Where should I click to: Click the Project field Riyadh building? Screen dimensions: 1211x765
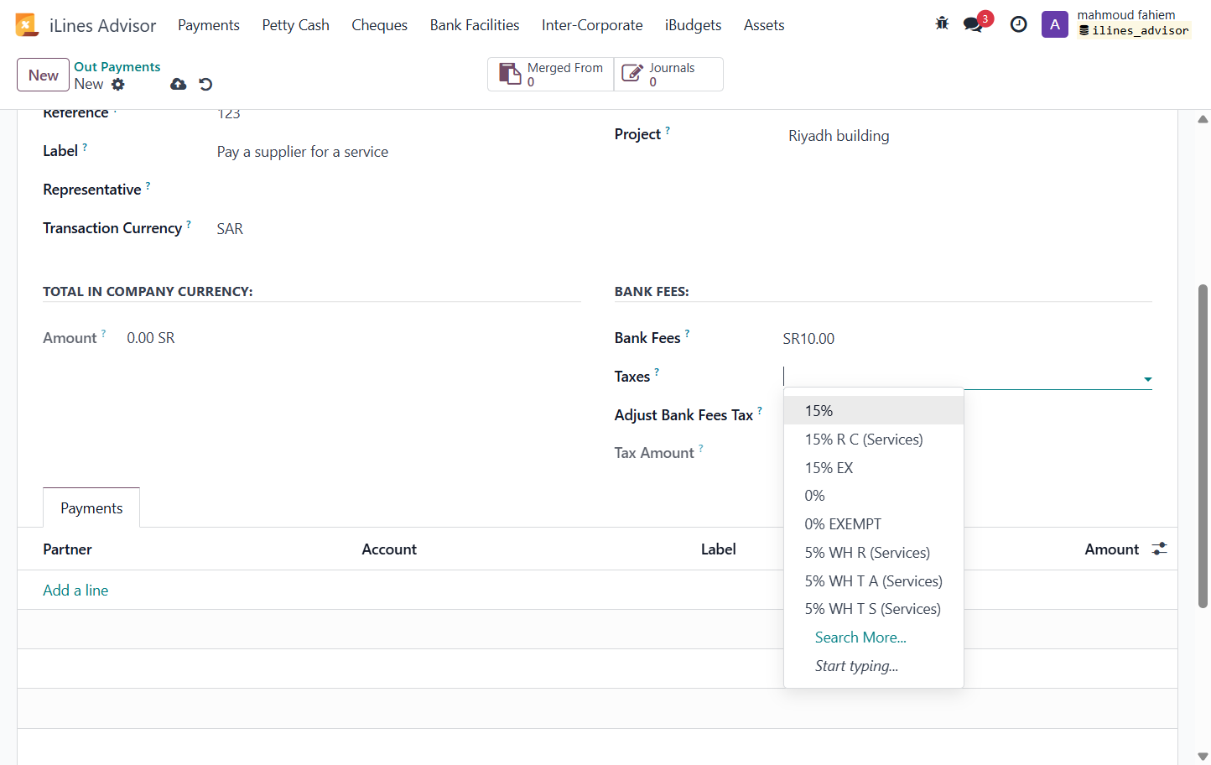969,136
